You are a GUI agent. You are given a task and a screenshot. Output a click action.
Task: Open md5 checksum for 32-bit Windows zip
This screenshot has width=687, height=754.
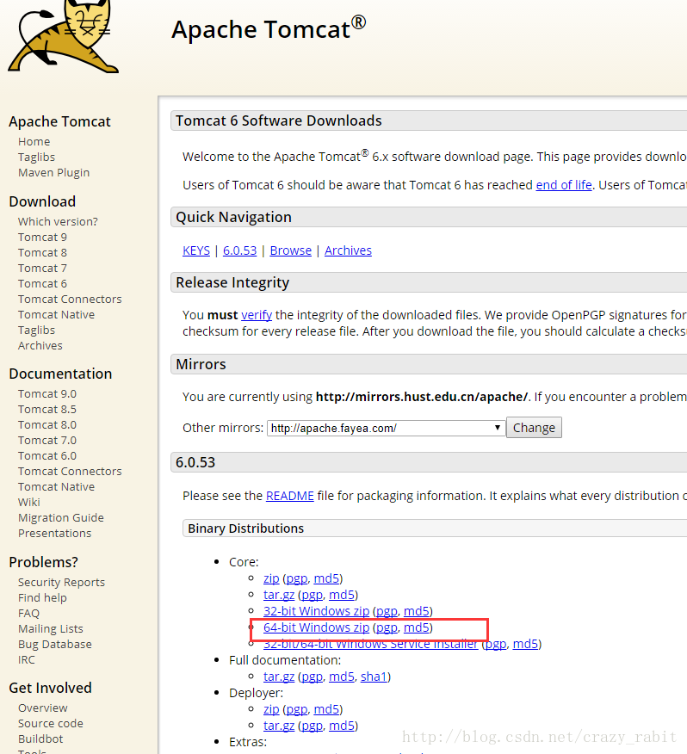tap(416, 611)
